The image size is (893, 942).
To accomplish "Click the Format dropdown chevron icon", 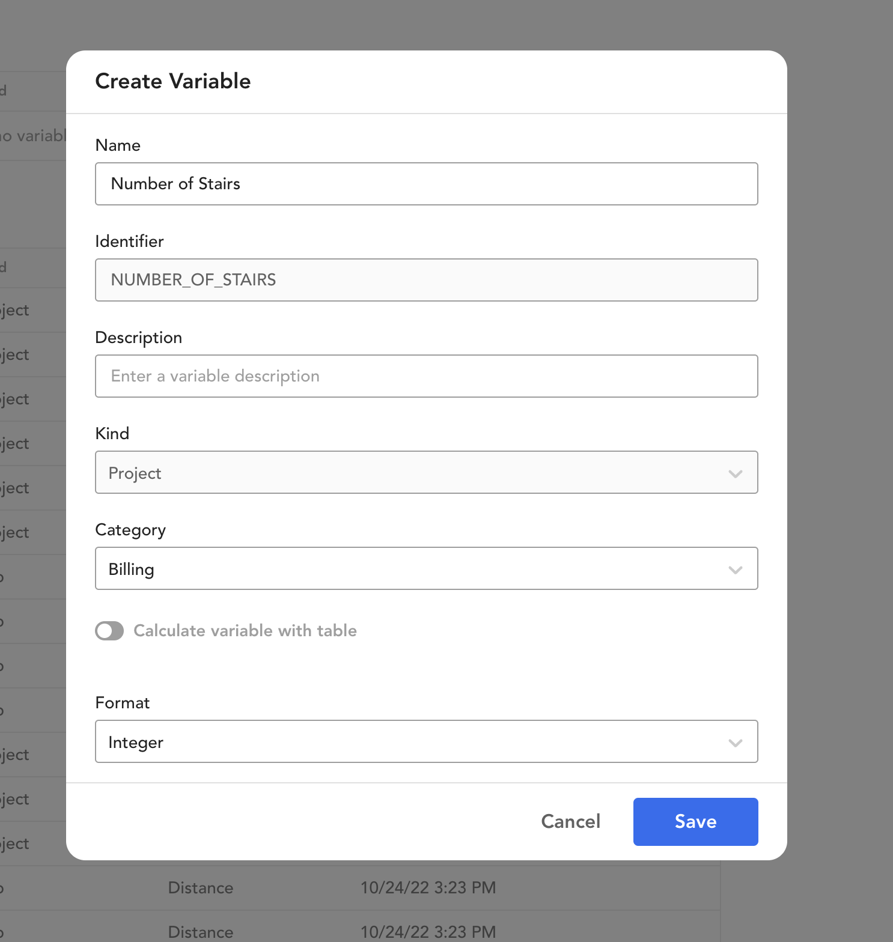I will (735, 743).
